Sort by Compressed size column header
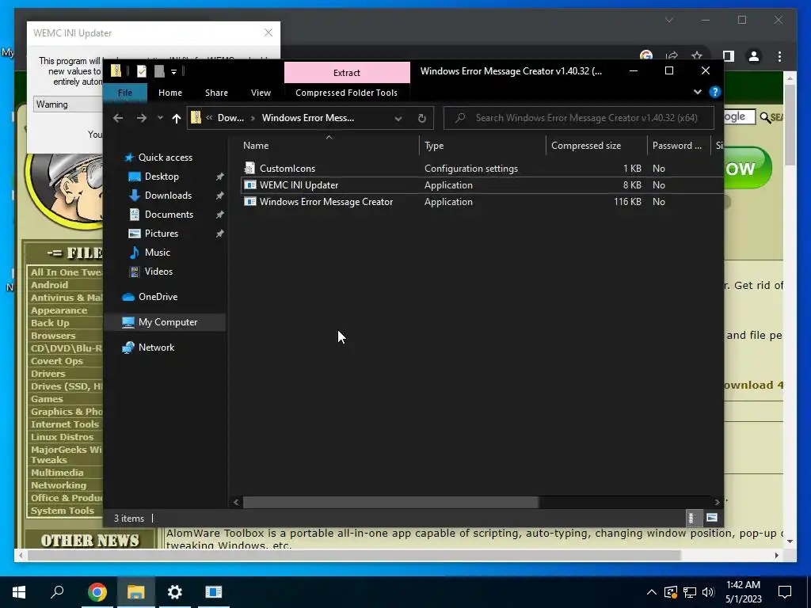The image size is (811, 608). pos(585,146)
